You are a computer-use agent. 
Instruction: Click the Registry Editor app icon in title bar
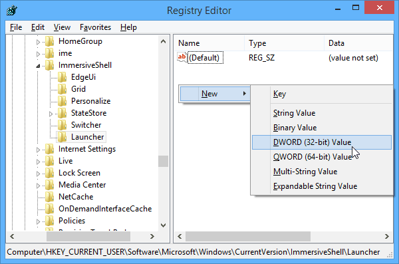12,10
